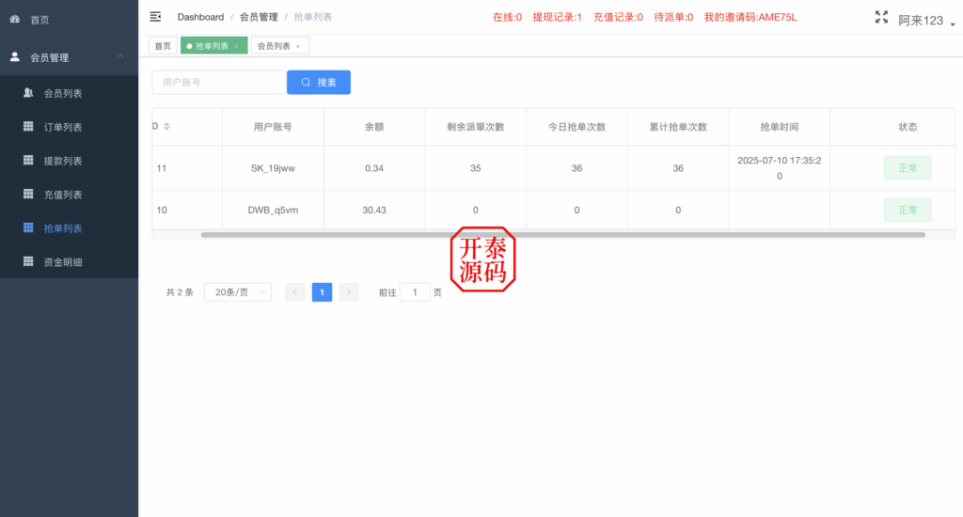Click the blue 搜索 search button
This screenshot has height=517, width=963.
tap(319, 83)
